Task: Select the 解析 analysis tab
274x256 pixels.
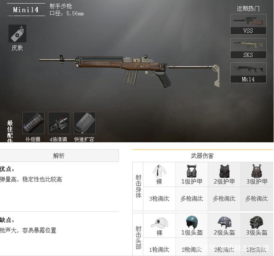Action: (x=59, y=156)
